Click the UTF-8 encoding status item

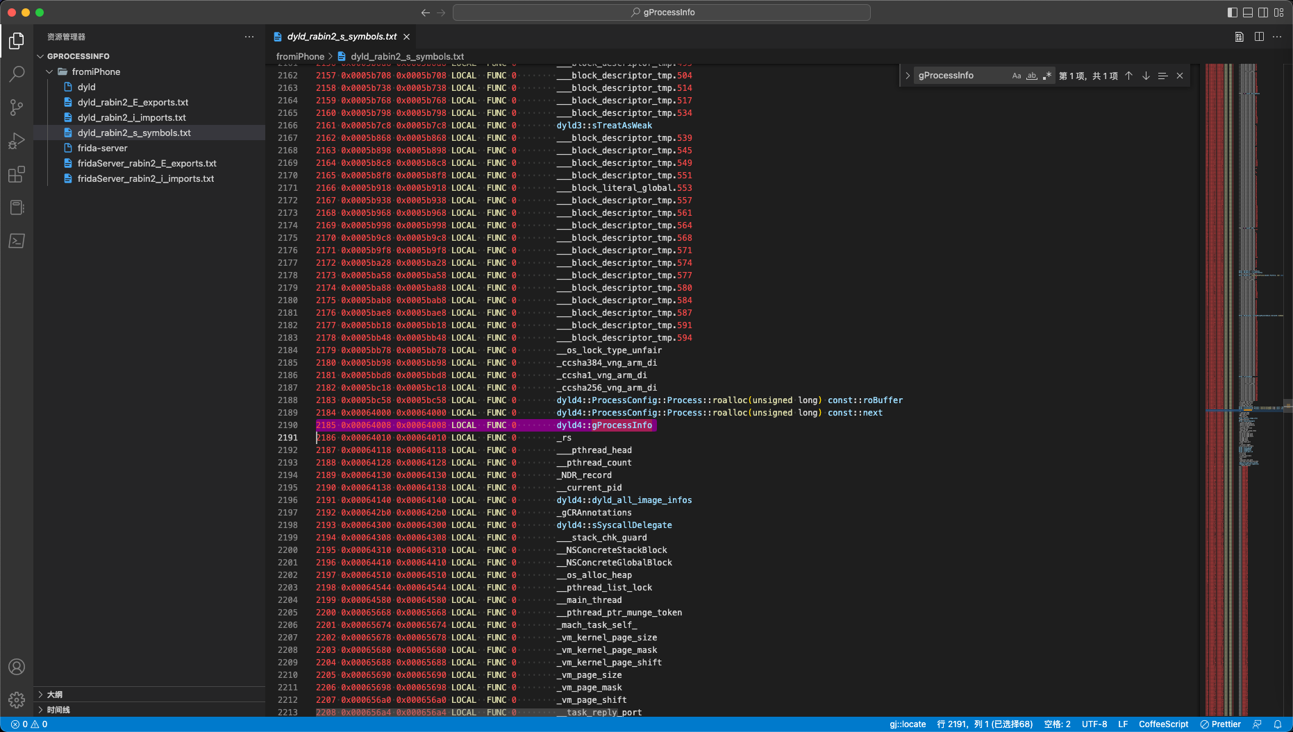pyautogui.click(x=1094, y=724)
